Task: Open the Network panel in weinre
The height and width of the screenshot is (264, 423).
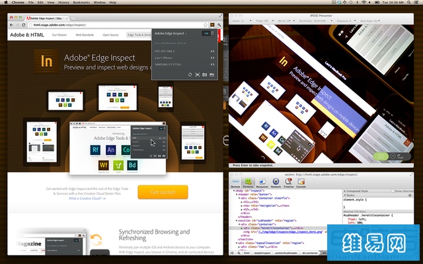Action: [276, 183]
